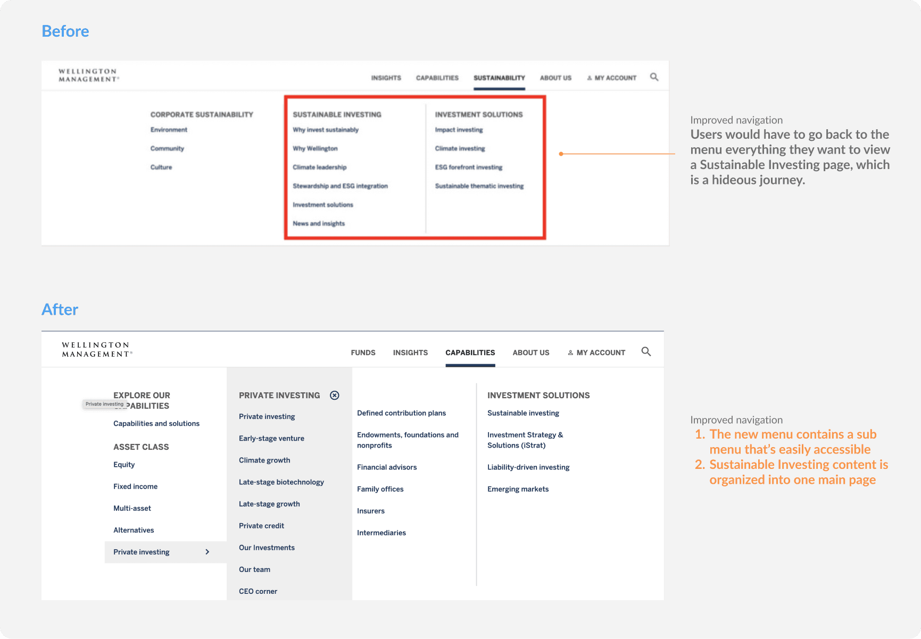Open CAPABILITIES in the Before navigation
Viewport: 921px width, 639px height.
(x=437, y=78)
